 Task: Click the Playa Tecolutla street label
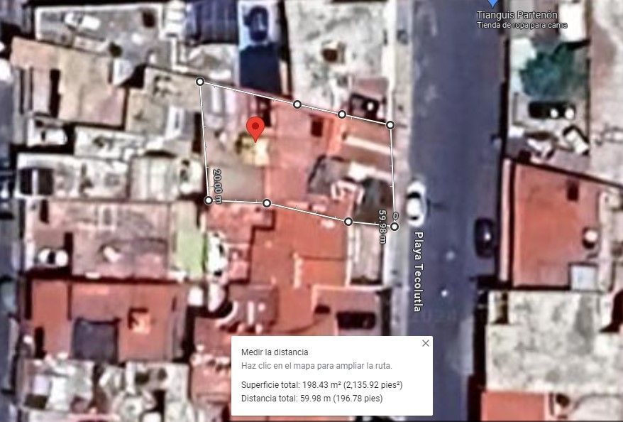(x=418, y=271)
